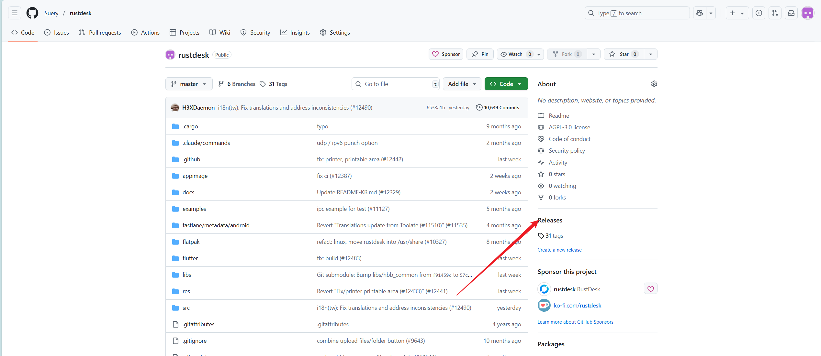Open the examples folder
This screenshot has height=356, width=821.
(194, 209)
